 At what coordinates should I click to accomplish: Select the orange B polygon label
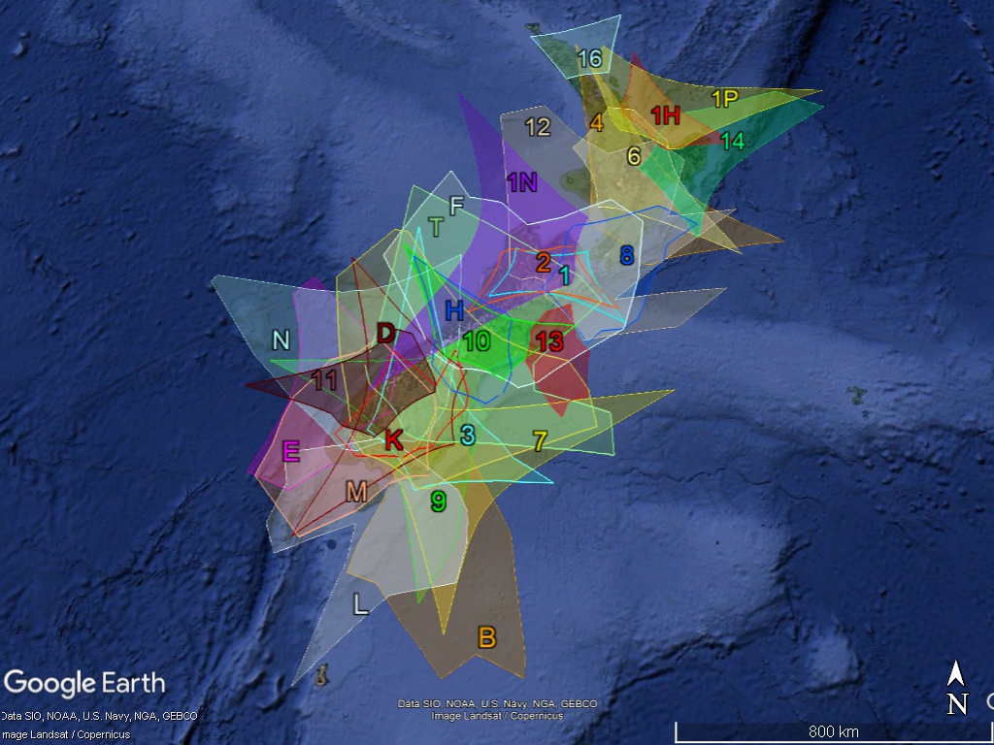(x=486, y=637)
